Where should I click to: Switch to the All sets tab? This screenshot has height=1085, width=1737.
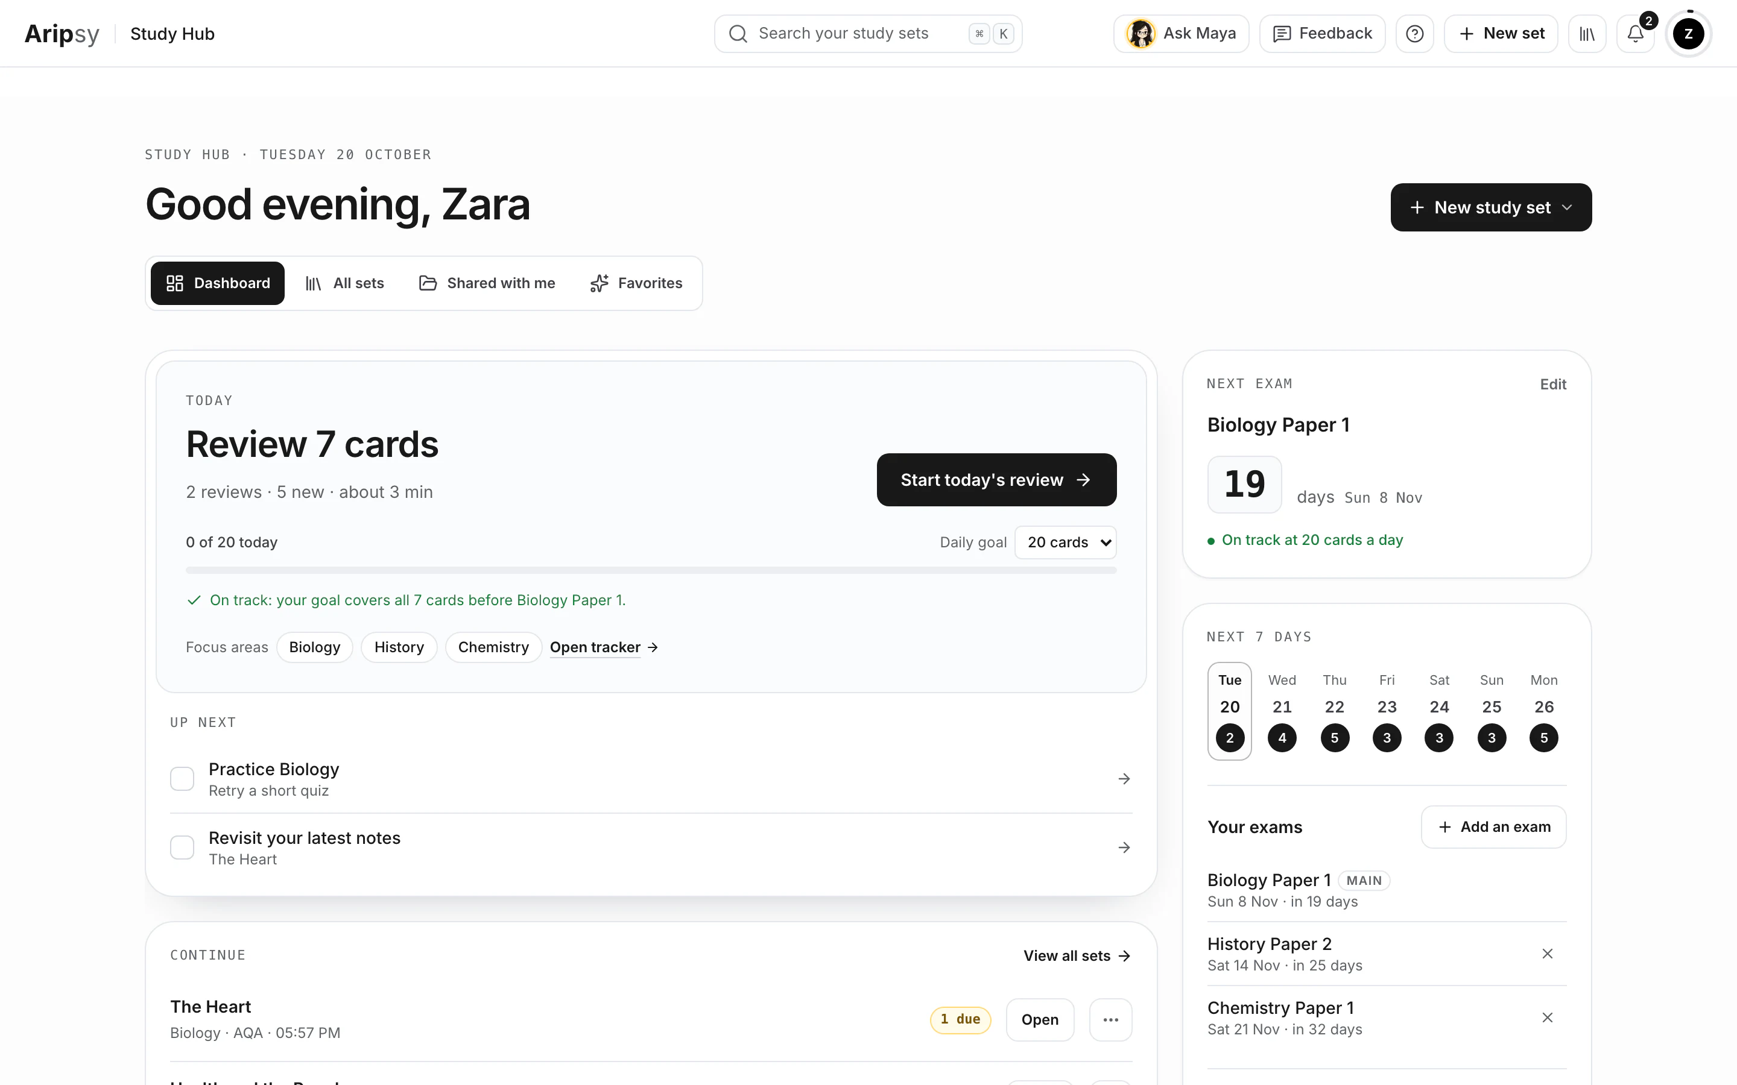(x=344, y=283)
